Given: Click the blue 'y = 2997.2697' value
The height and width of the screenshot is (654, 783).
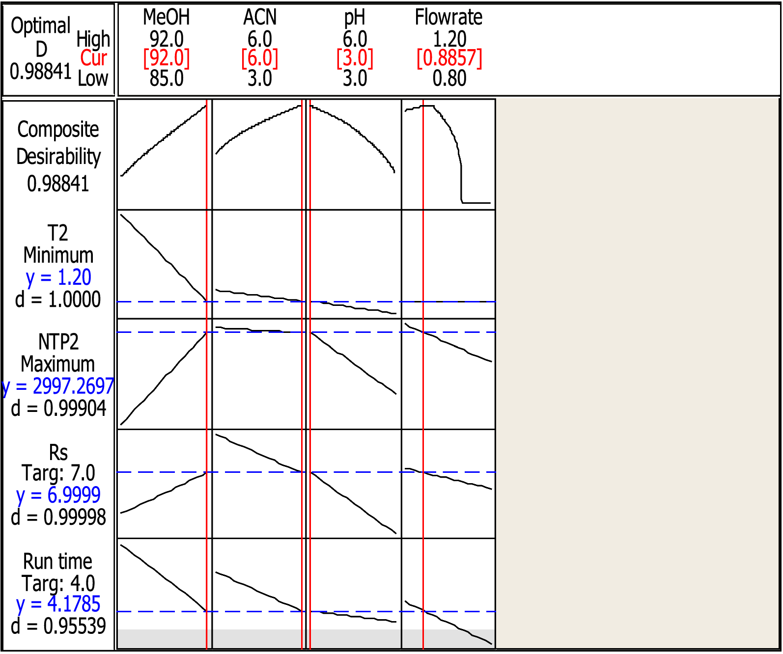Looking at the screenshot, I should pyautogui.click(x=58, y=387).
